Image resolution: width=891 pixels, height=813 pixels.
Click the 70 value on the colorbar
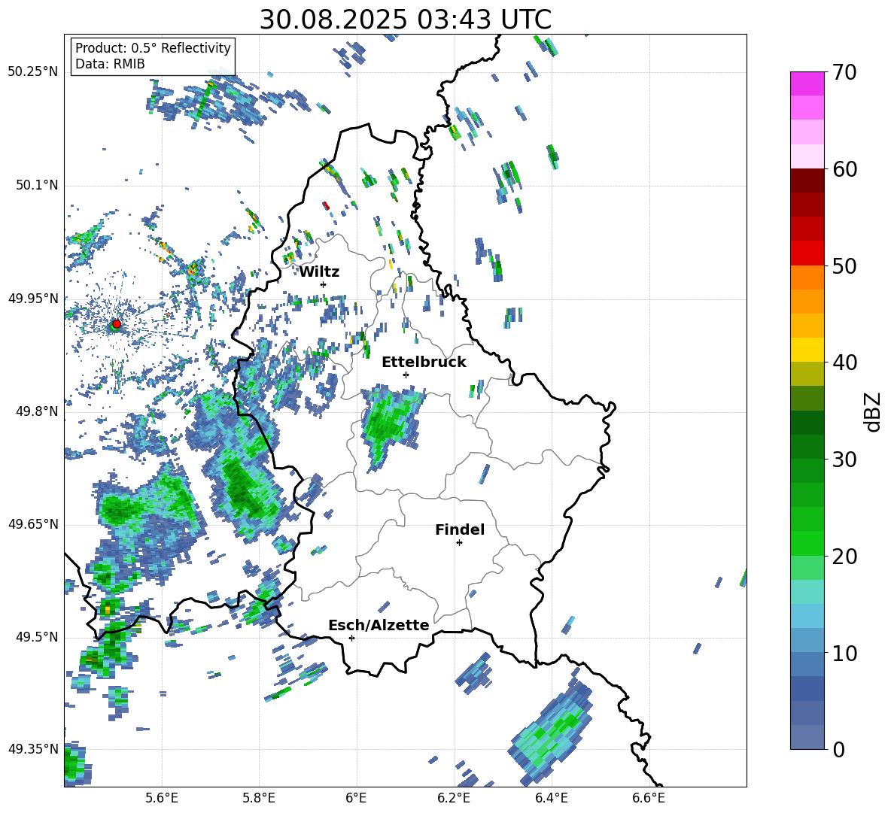(844, 72)
